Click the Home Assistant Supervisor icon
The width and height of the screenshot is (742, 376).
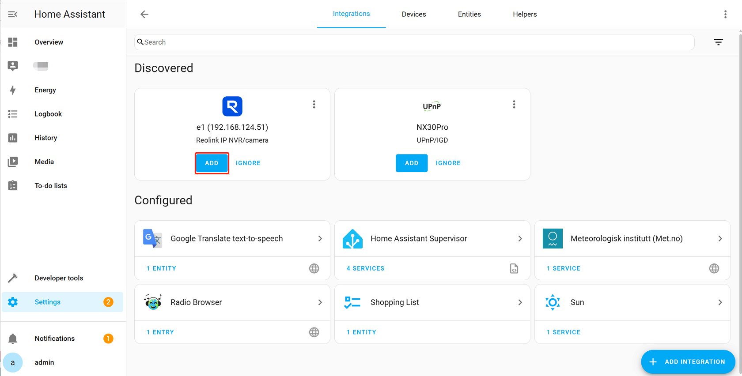pos(352,238)
